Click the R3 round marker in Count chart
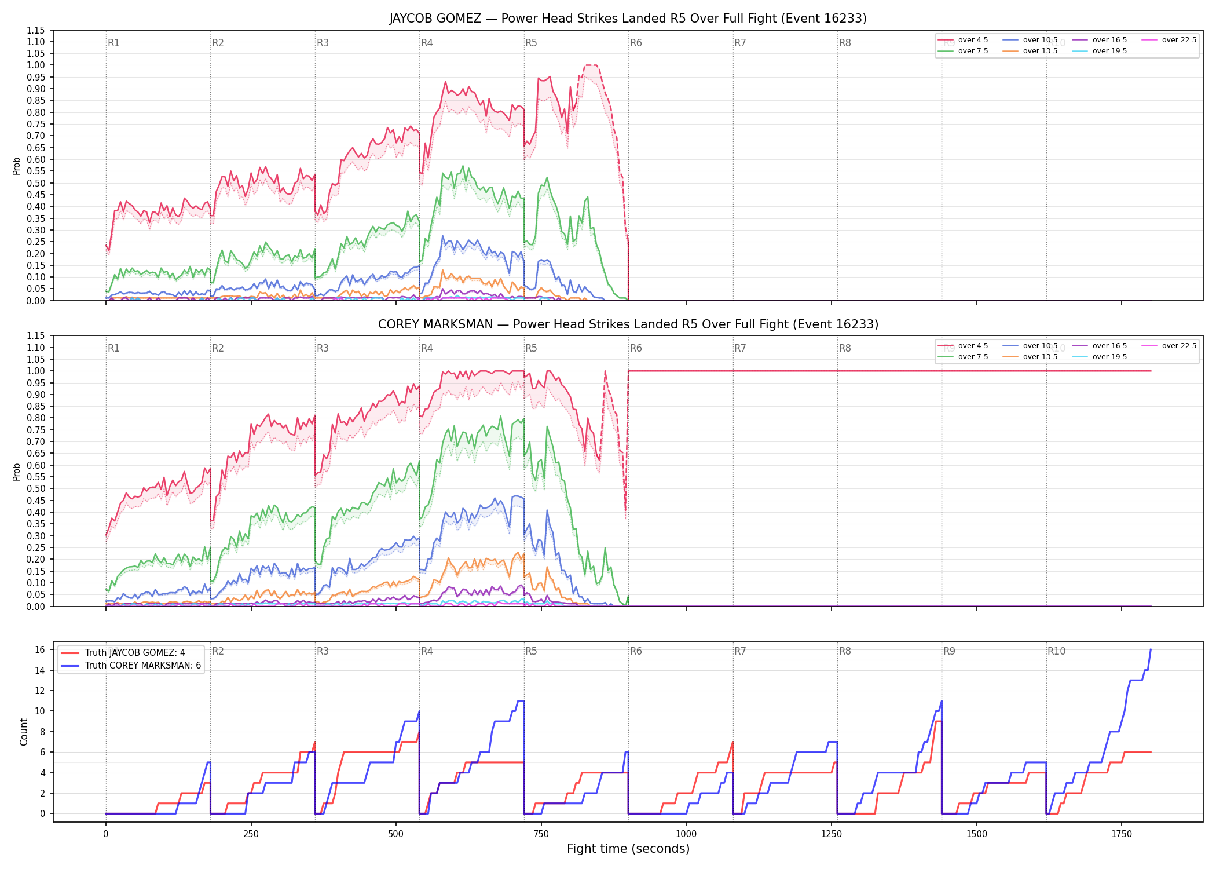The height and width of the screenshot is (869, 1216). click(323, 651)
